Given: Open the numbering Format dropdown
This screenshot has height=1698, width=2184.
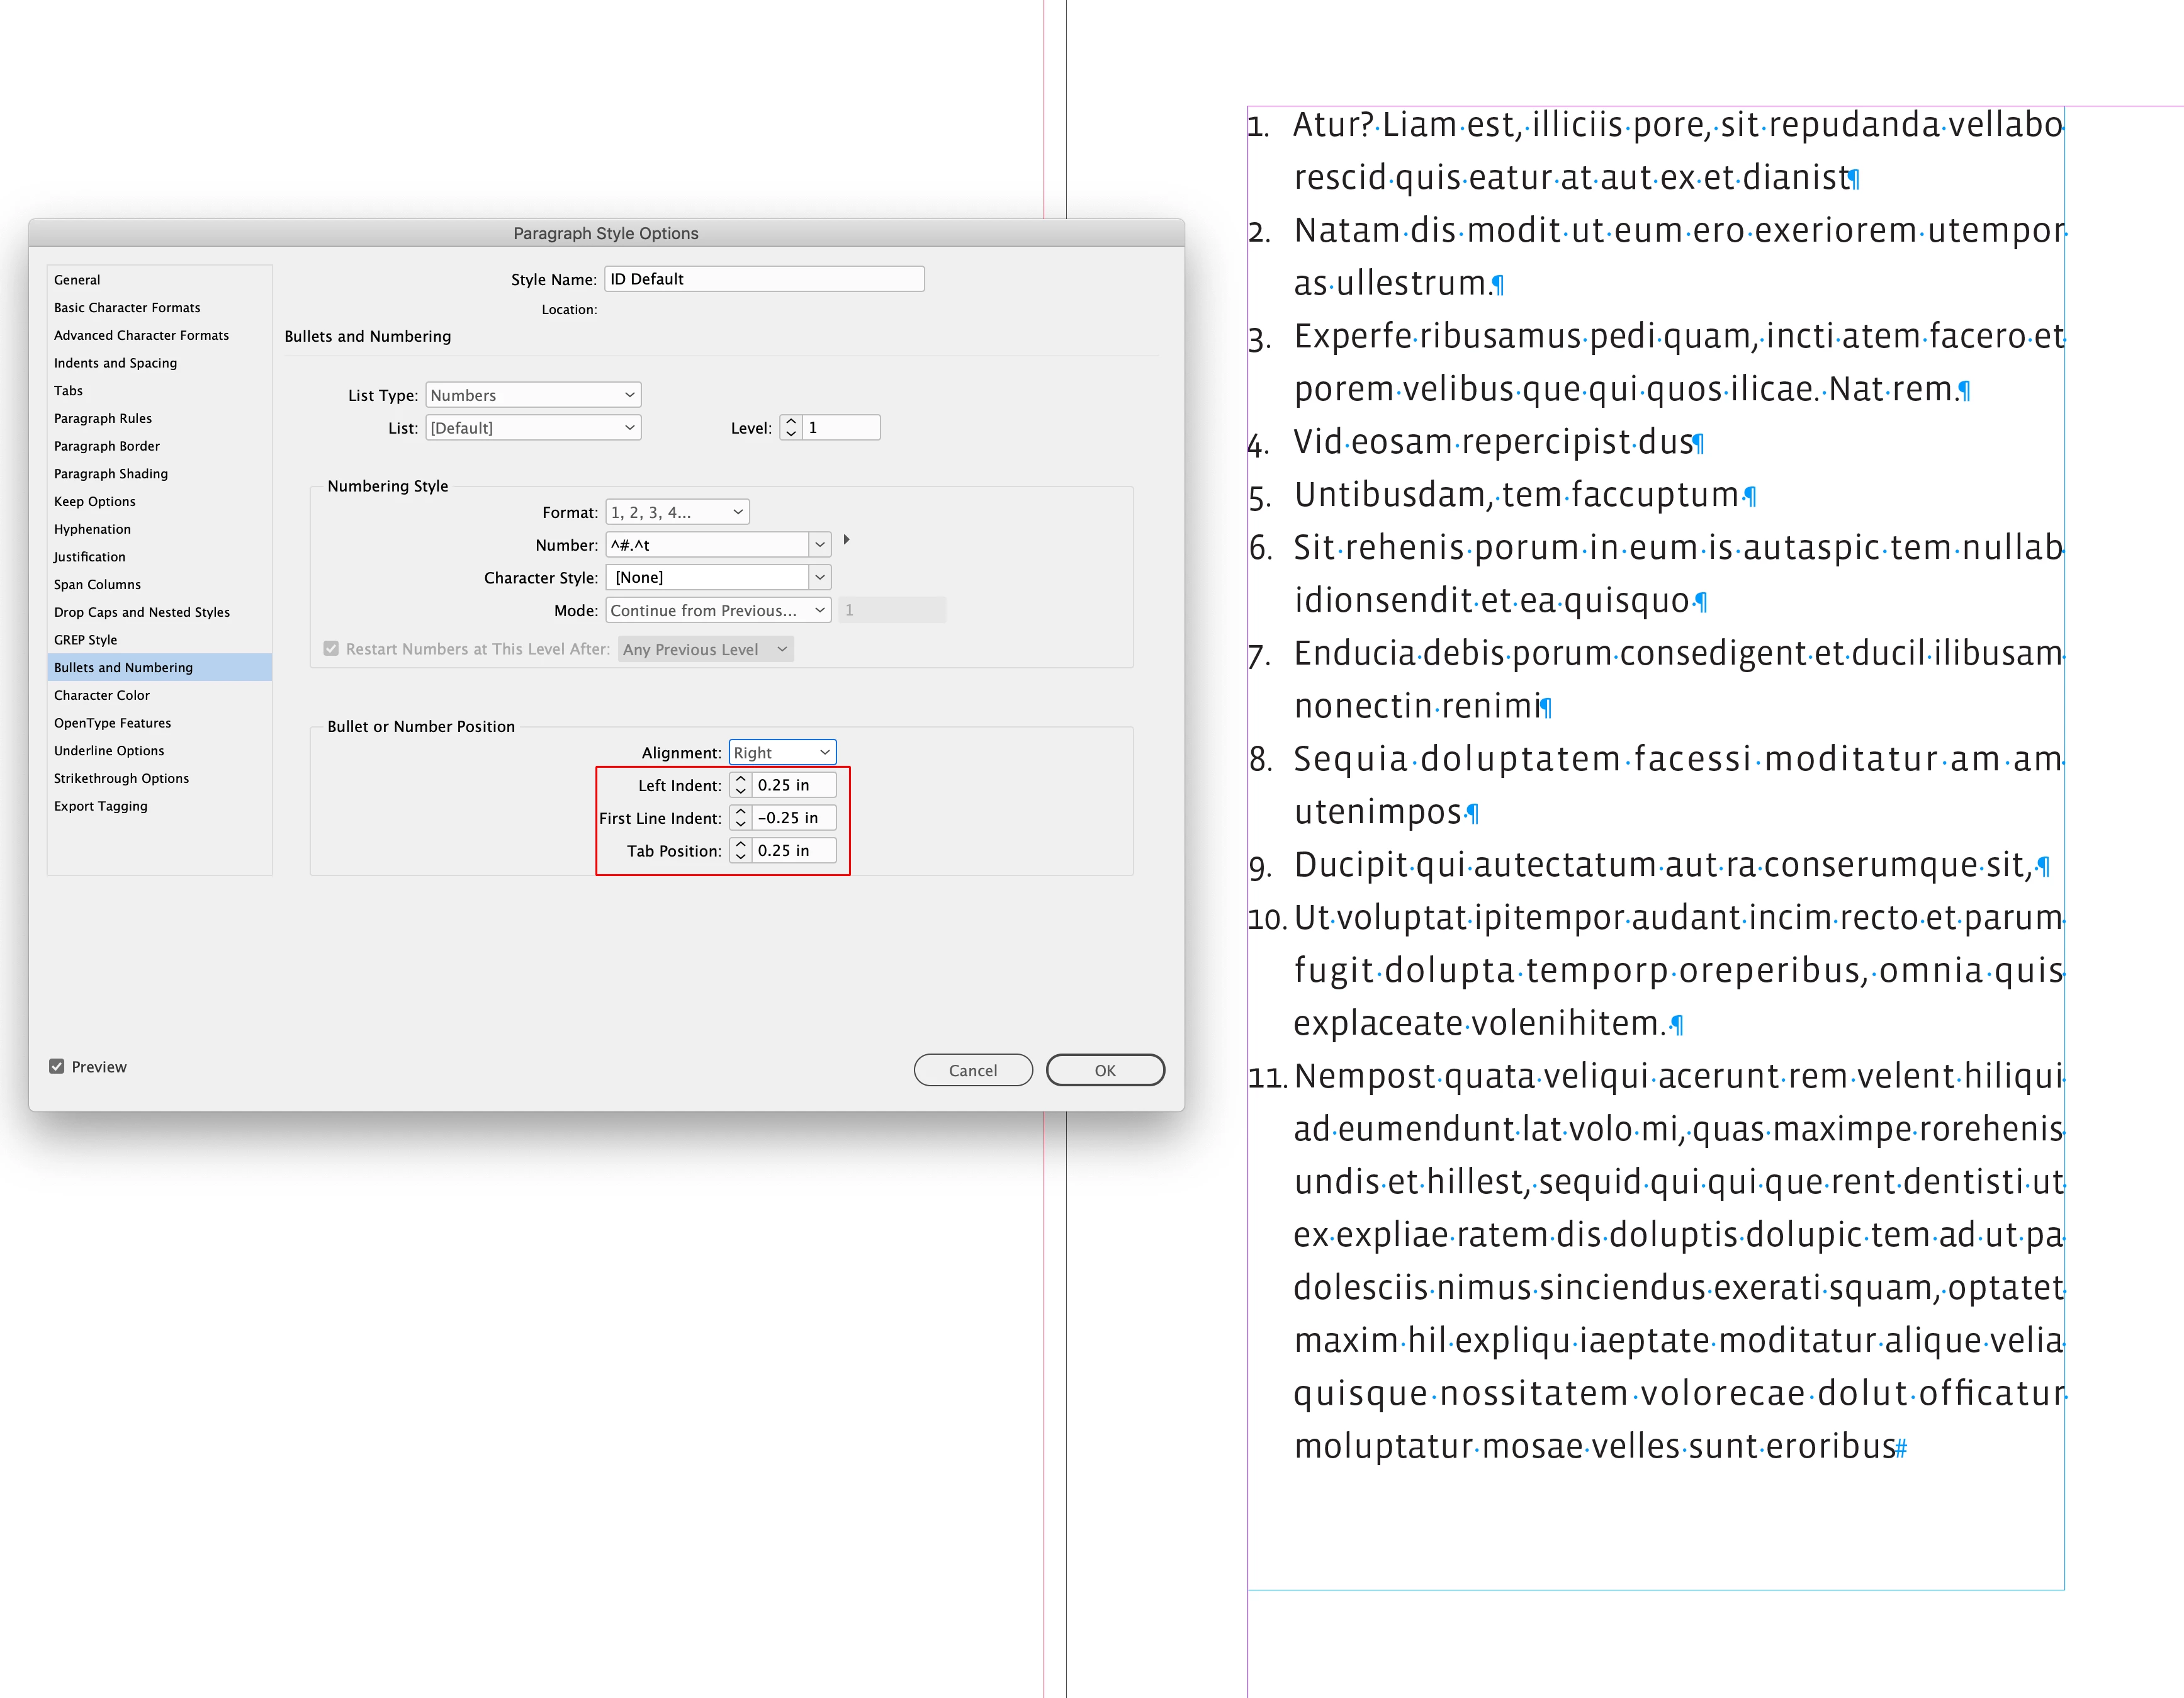Looking at the screenshot, I should point(677,512).
